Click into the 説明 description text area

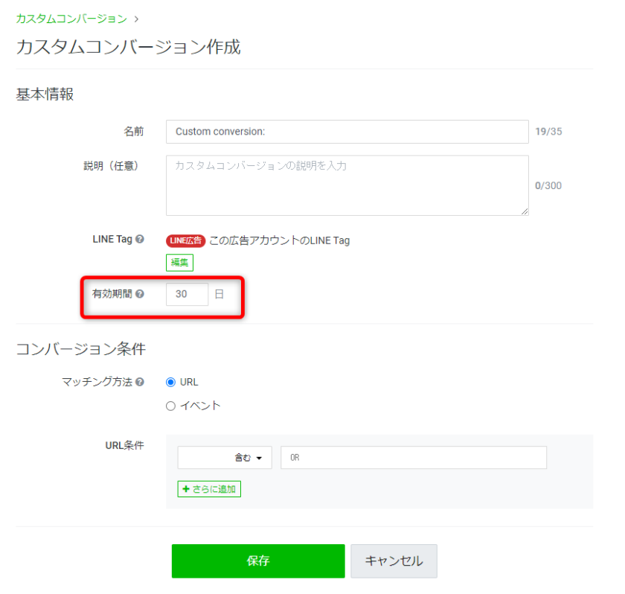(347, 185)
